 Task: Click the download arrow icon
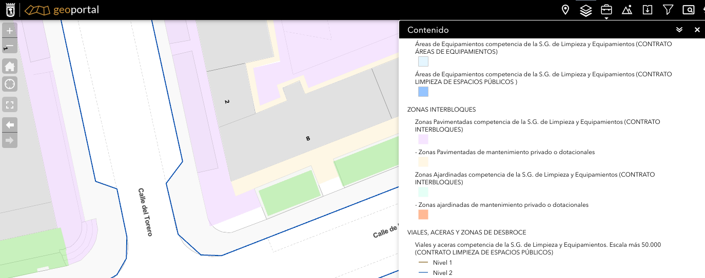click(x=647, y=10)
